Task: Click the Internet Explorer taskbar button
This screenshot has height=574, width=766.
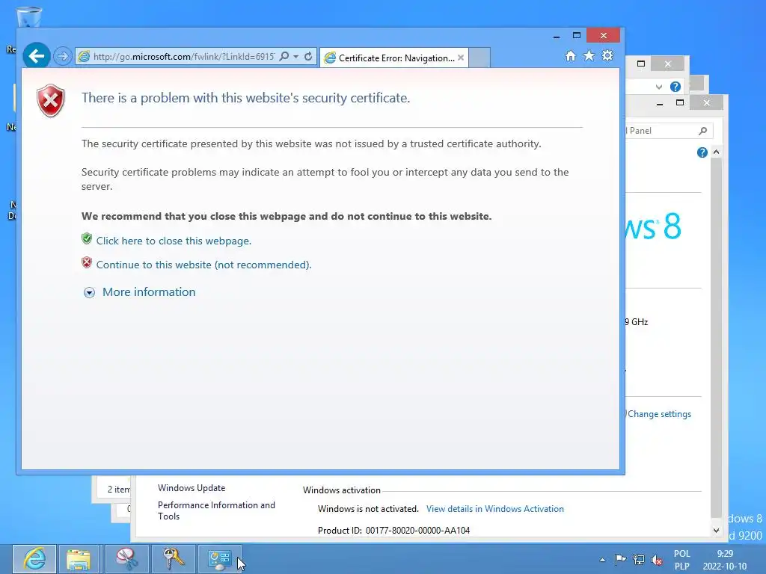Action: tap(34, 559)
